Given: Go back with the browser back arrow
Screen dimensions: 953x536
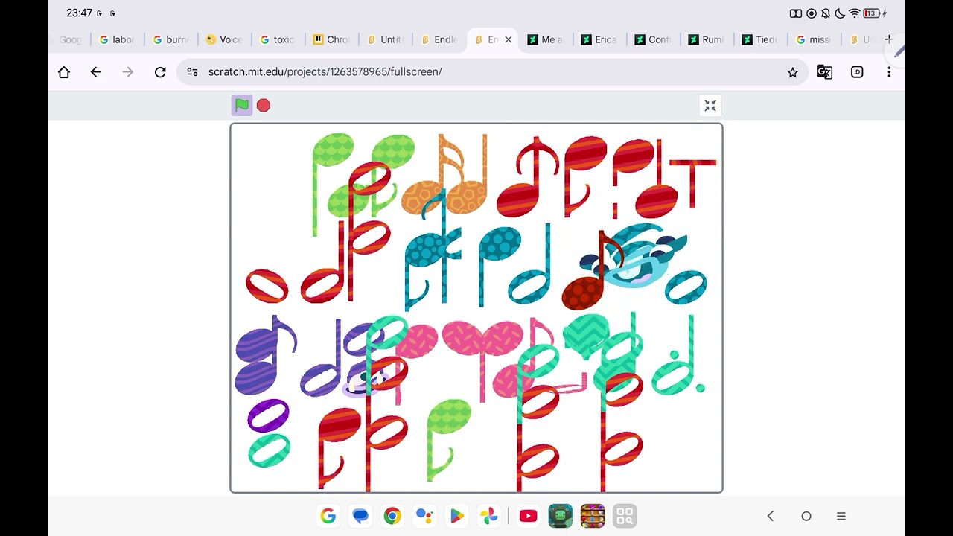Looking at the screenshot, I should (96, 72).
